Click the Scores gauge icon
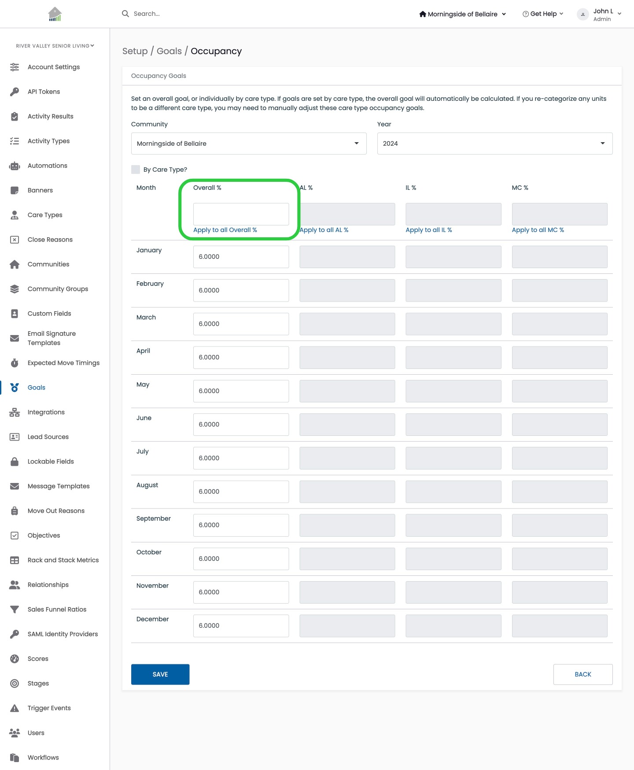The width and height of the screenshot is (634, 770). coord(15,659)
